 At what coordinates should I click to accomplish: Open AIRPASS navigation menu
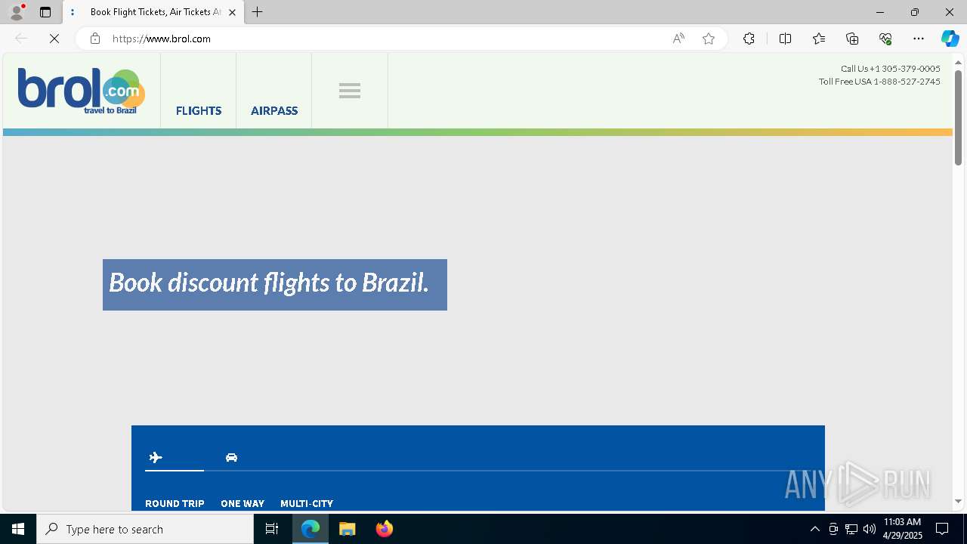click(x=274, y=110)
